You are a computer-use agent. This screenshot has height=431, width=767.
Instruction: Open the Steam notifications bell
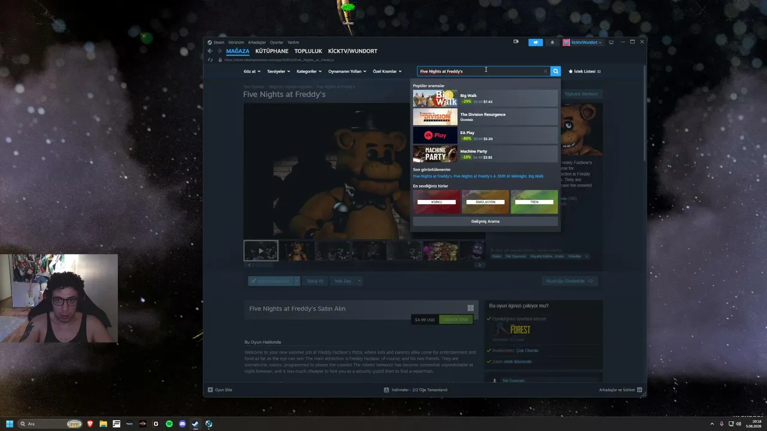click(x=552, y=42)
